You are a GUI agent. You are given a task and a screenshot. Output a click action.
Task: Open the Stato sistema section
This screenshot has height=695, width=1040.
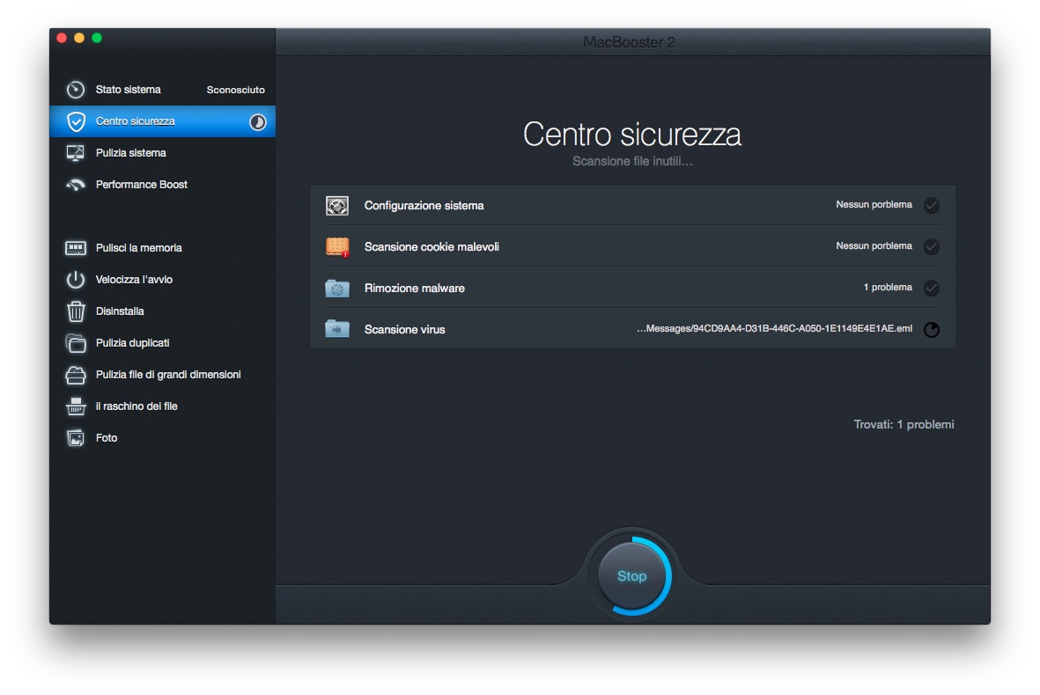pos(163,90)
